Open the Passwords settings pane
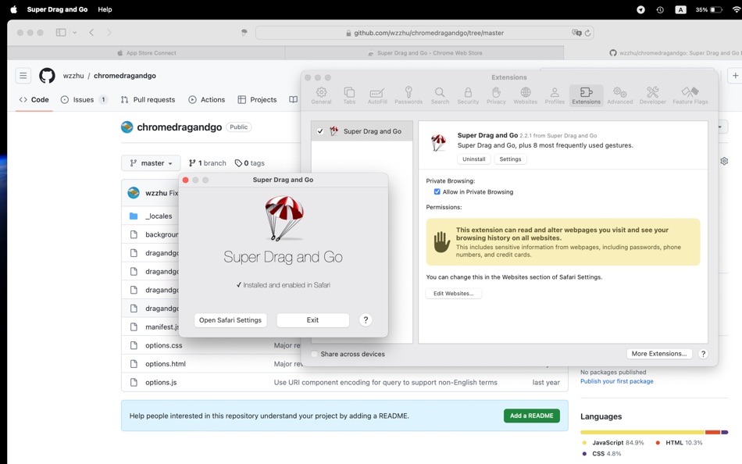The image size is (742, 464). point(408,95)
